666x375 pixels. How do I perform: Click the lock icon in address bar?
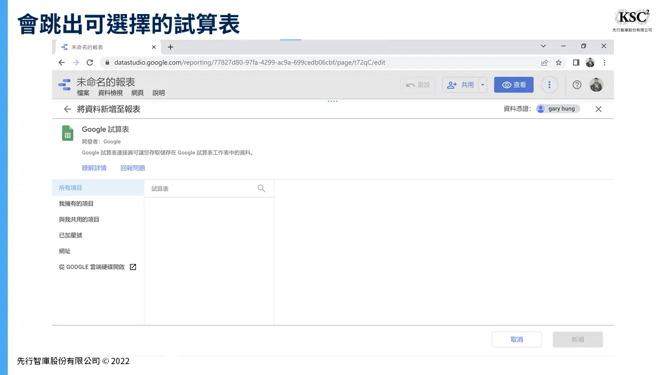(107, 63)
